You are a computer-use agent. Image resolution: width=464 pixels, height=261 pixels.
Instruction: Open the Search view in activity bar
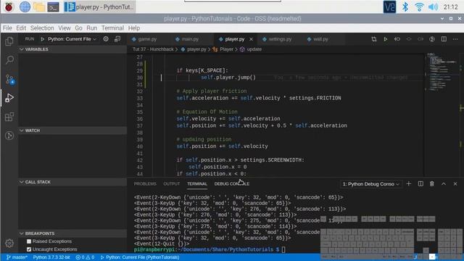(x=9, y=60)
